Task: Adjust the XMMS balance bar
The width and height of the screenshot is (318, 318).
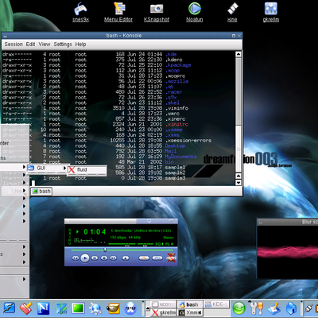Action: [145, 244]
